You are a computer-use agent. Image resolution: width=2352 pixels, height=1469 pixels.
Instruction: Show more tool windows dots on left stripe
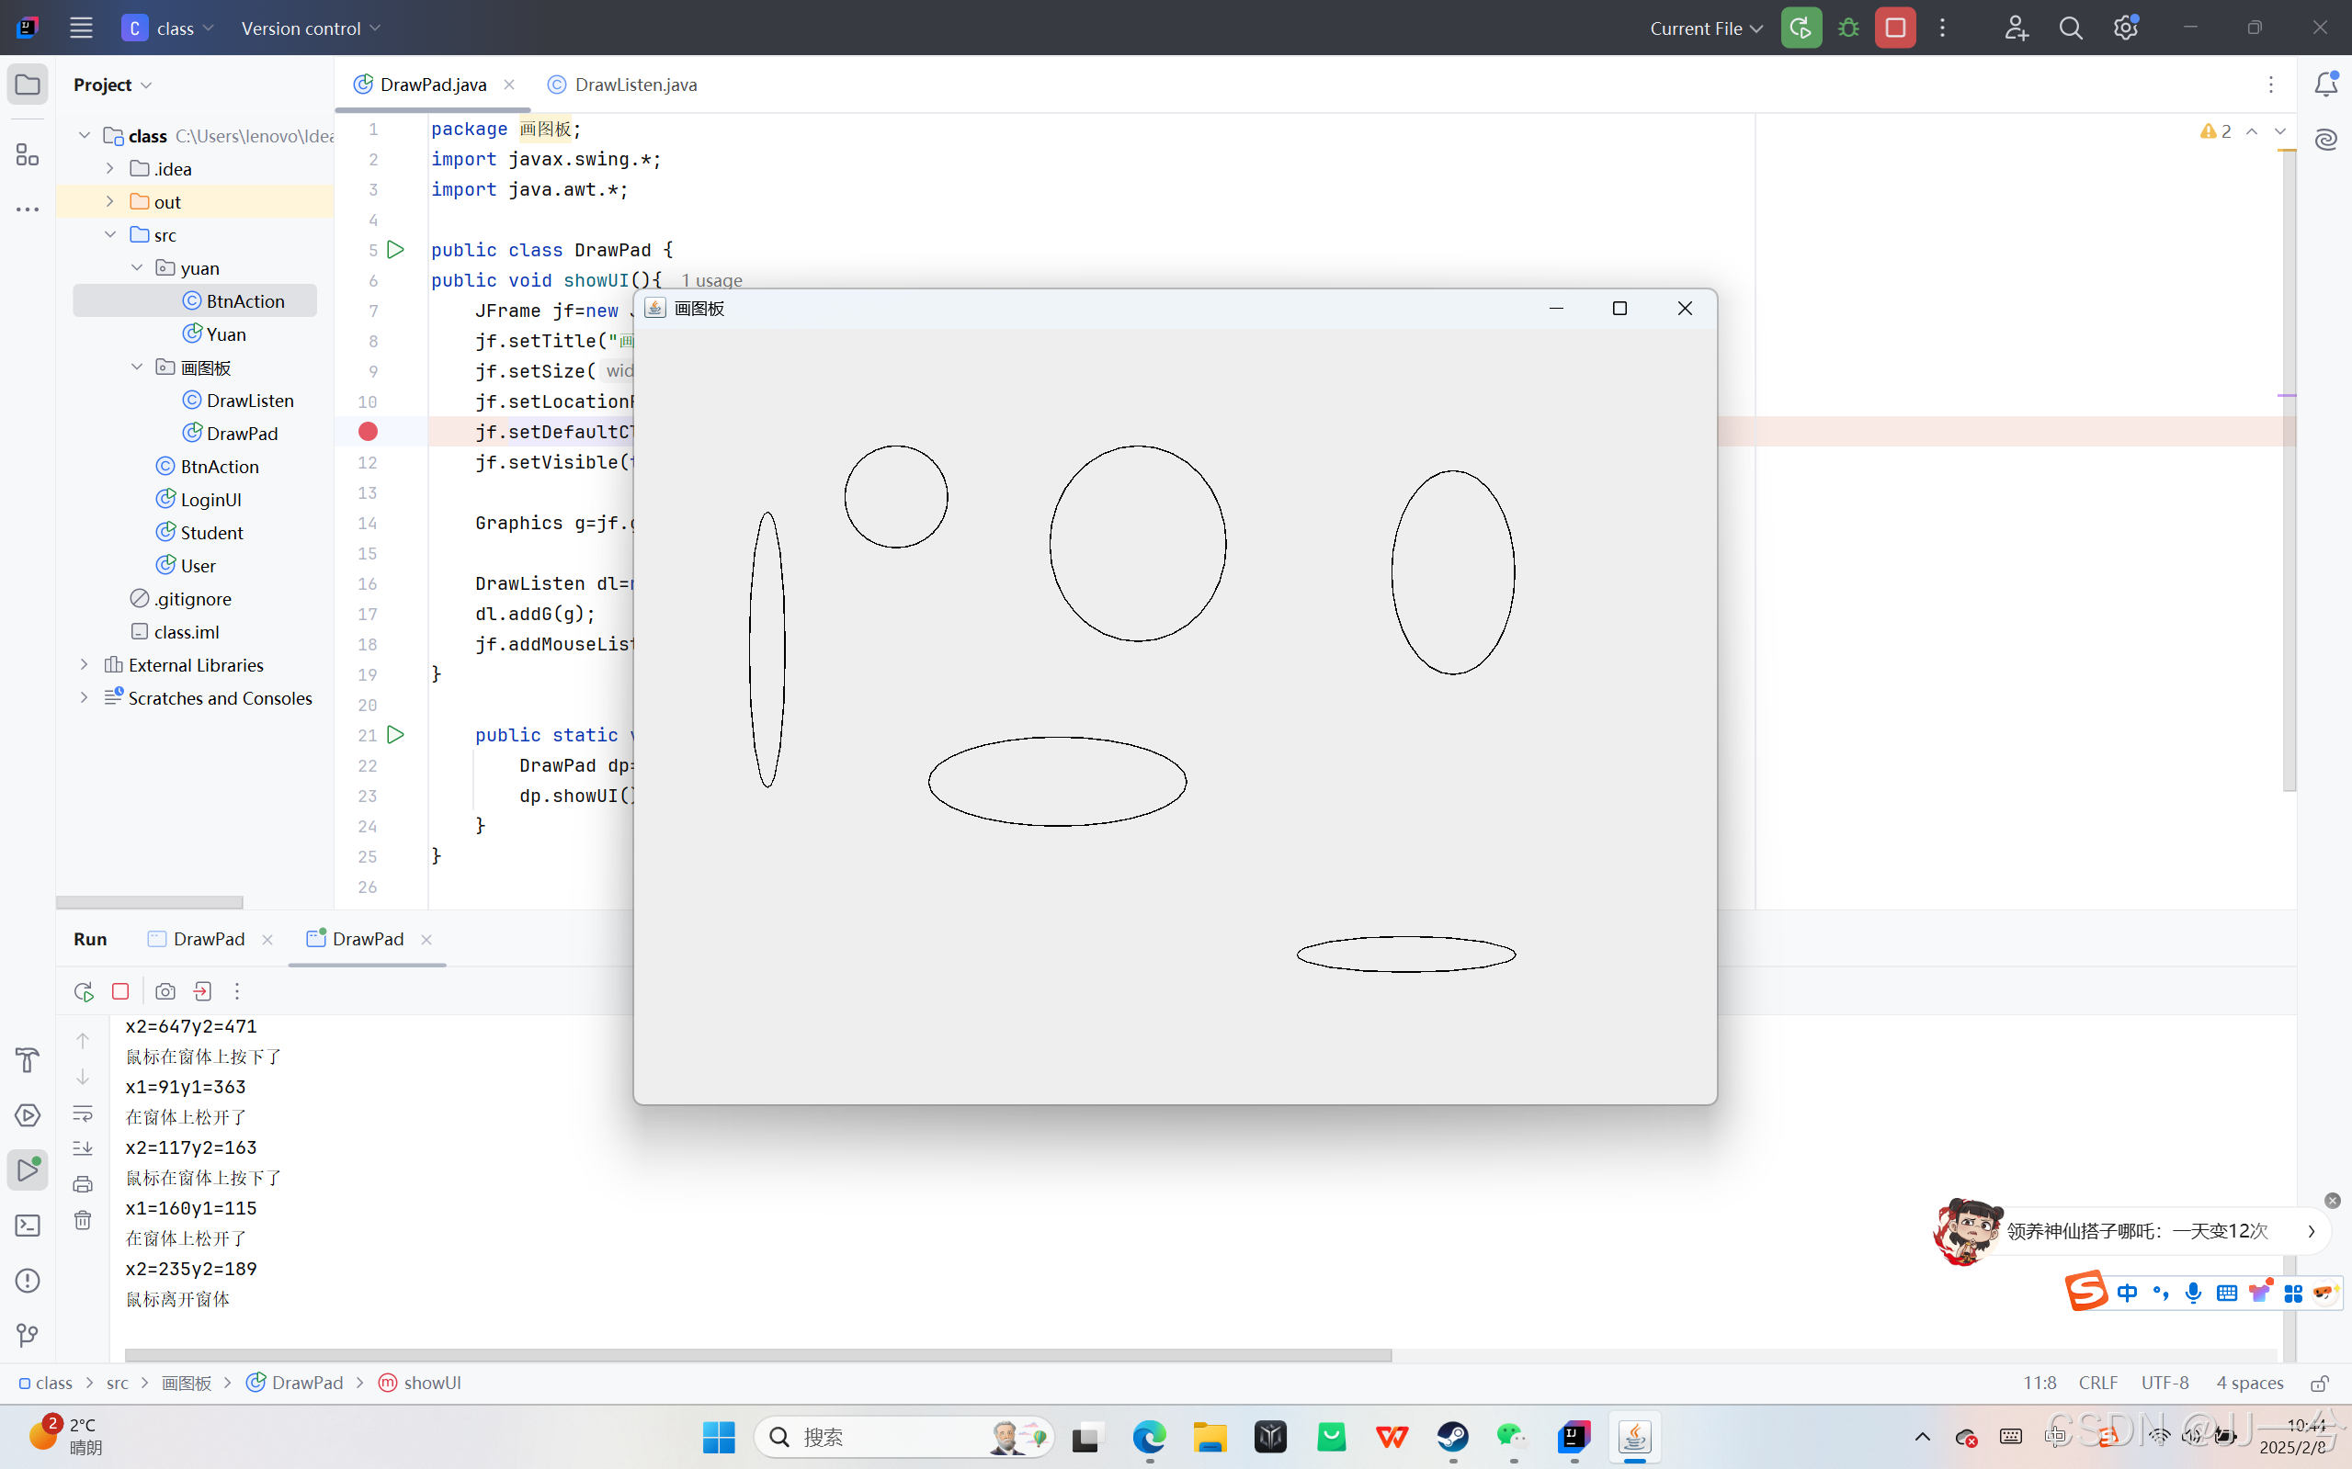[x=28, y=209]
